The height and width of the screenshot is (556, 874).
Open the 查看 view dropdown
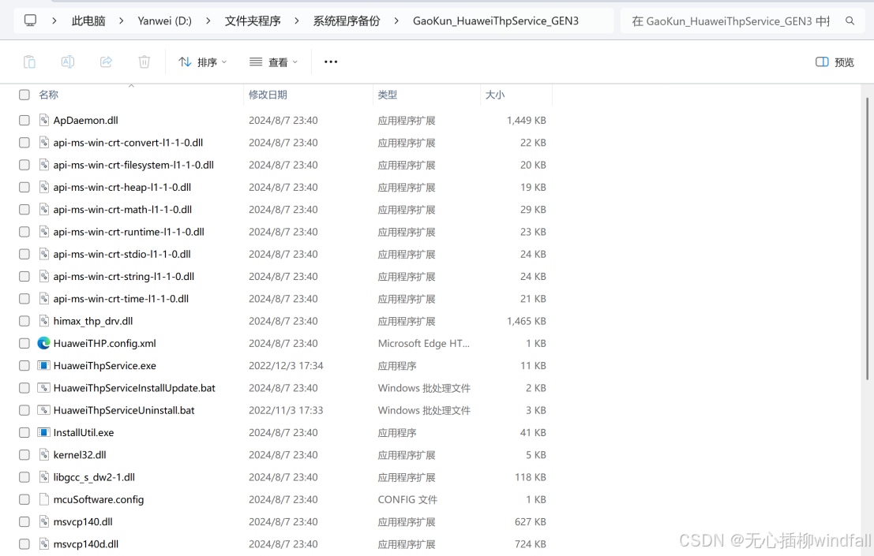[x=273, y=62]
